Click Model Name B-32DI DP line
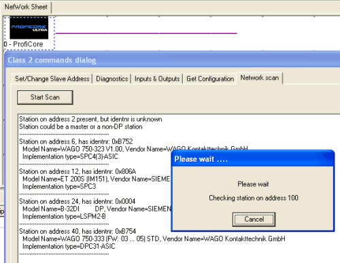The height and width of the screenshot is (263, 340). [x=97, y=209]
